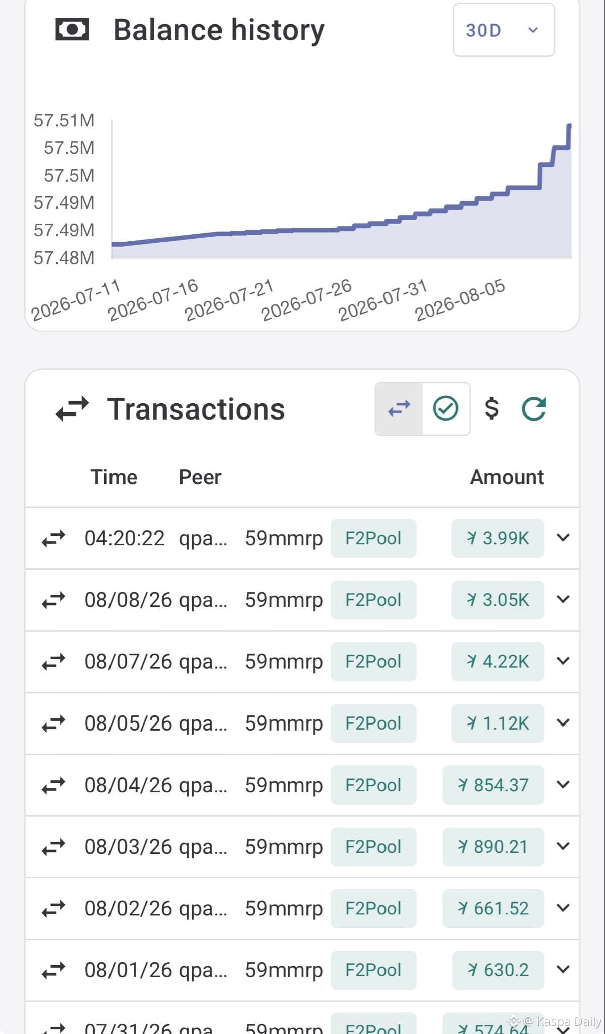Refresh the transactions list

tap(534, 408)
